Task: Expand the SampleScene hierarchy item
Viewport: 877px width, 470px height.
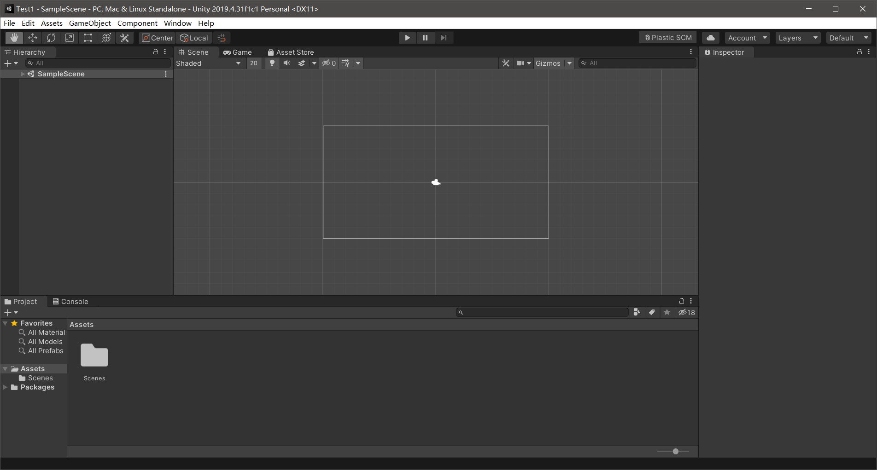Action: pos(22,74)
